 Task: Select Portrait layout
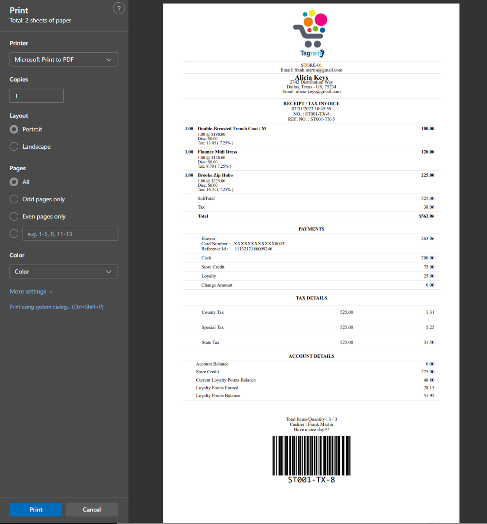click(14, 129)
